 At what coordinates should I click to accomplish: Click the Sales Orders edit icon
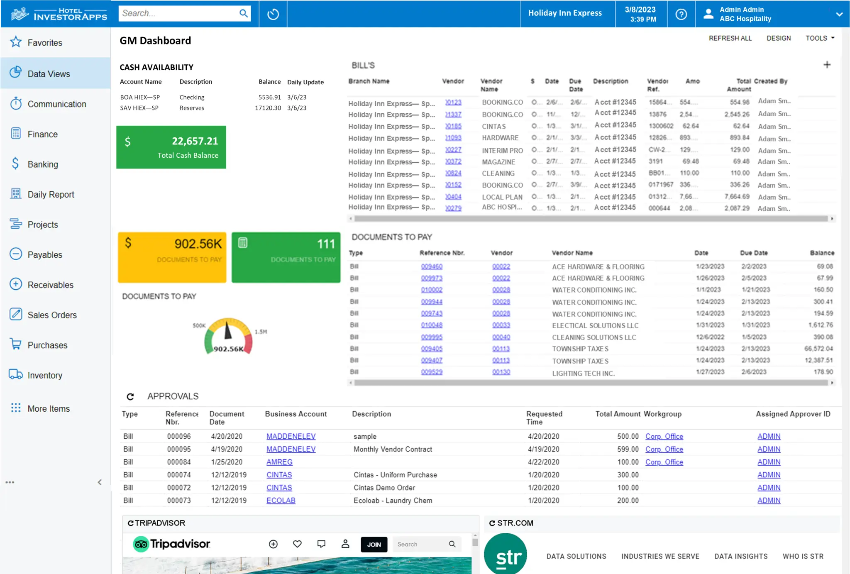point(16,314)
